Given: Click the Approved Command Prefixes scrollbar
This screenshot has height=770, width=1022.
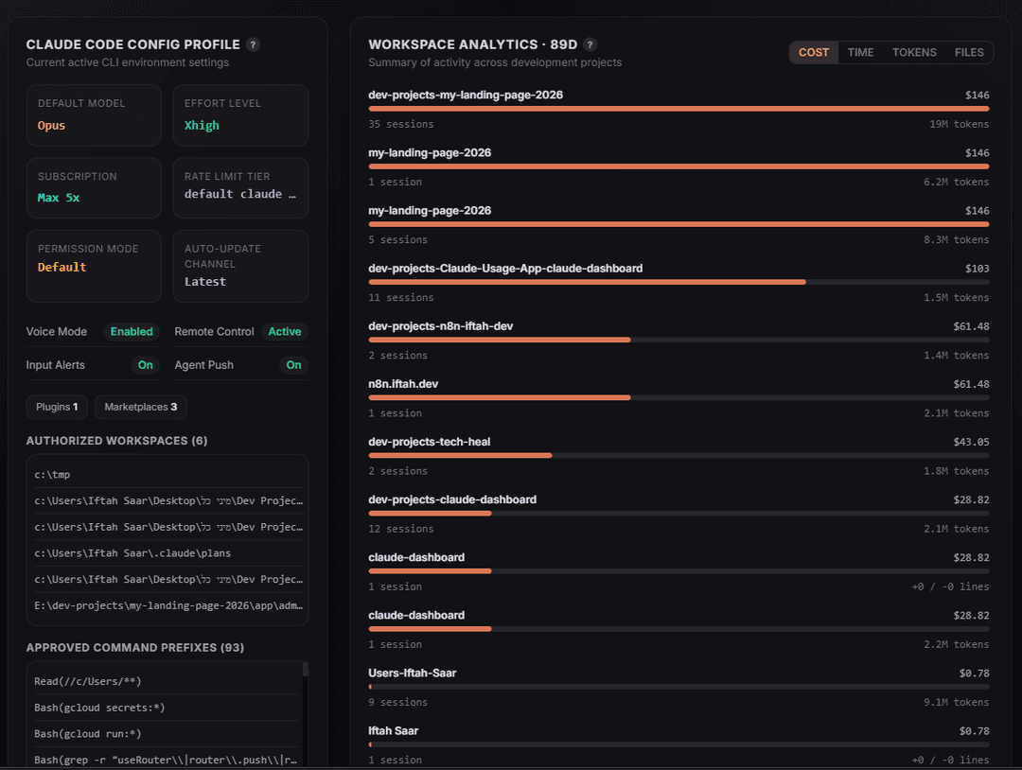Looking at the screenshot, I should [x=305, y=670].
